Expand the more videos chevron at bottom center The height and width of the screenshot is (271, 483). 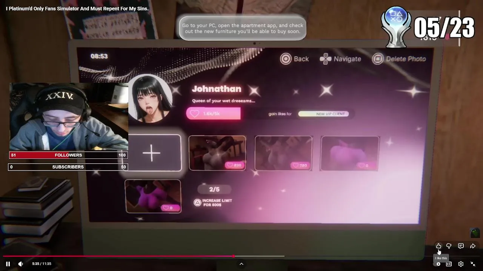click(241, 264)
